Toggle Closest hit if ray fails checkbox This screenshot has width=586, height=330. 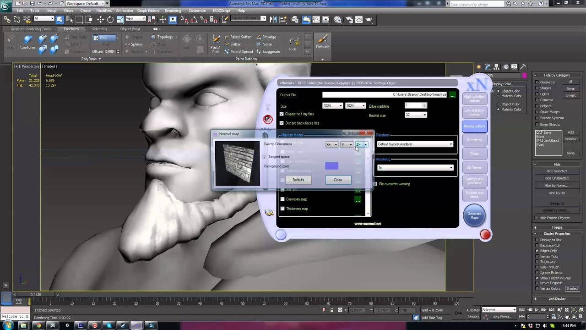point(282,114)
